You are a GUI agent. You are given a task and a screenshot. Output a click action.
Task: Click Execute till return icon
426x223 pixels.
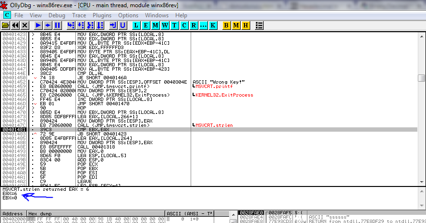tap(113, 25)
